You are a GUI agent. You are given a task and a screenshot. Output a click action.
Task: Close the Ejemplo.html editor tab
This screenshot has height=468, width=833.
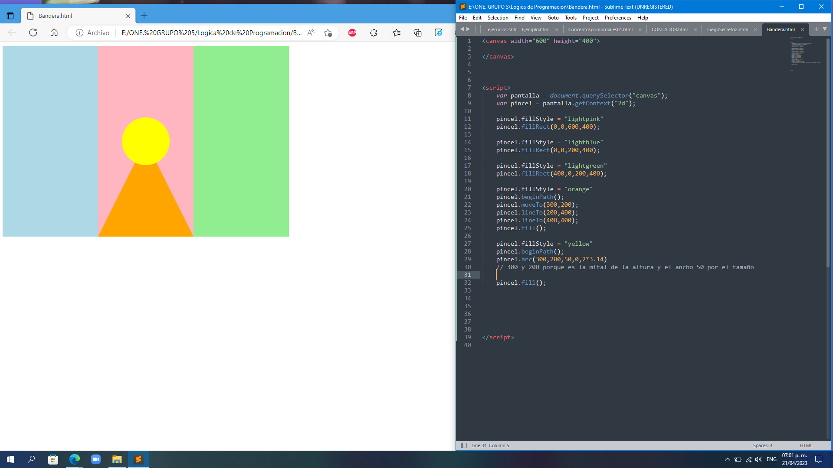557,30
